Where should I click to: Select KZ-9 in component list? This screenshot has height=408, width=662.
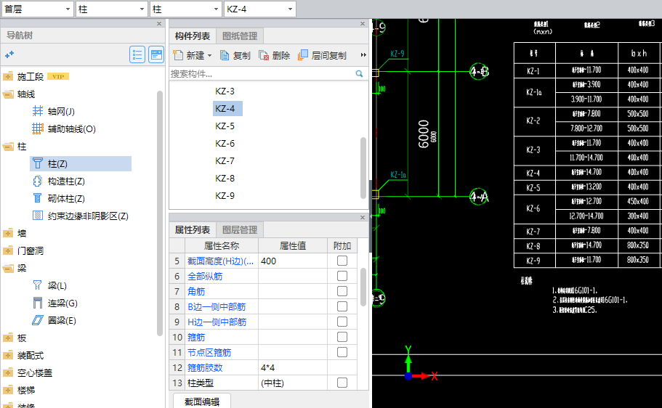[x=225, y=196]
